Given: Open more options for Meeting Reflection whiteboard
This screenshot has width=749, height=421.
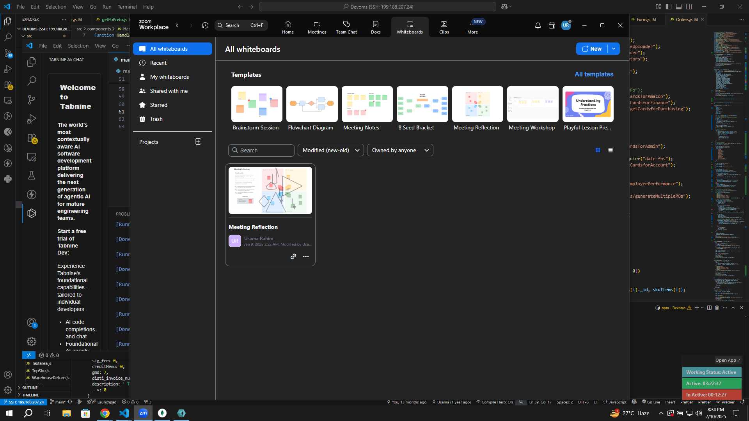Looking at the screenshot, I should 306,256.
